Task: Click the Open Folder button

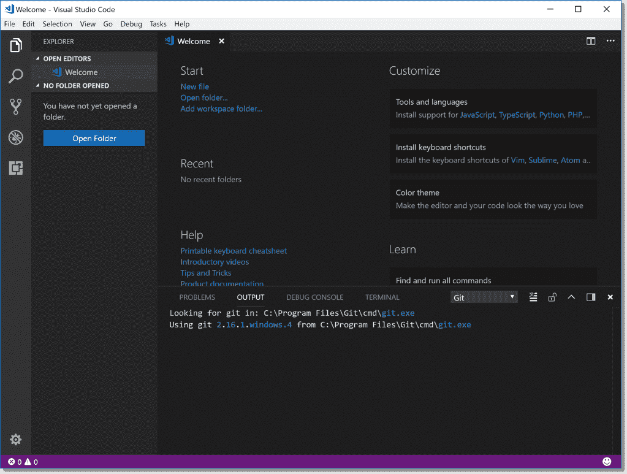Action: [94, 138]
